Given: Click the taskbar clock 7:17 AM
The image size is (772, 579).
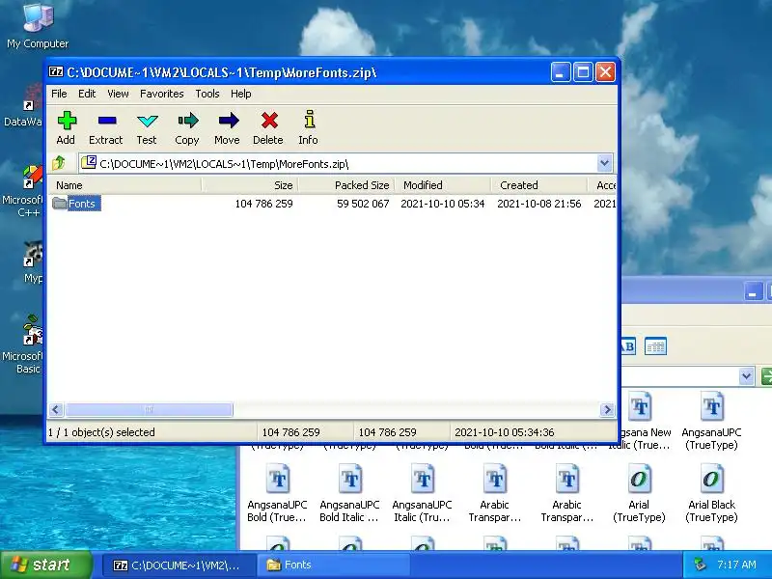Looking at the screenshot, I should tap(736, 565).
